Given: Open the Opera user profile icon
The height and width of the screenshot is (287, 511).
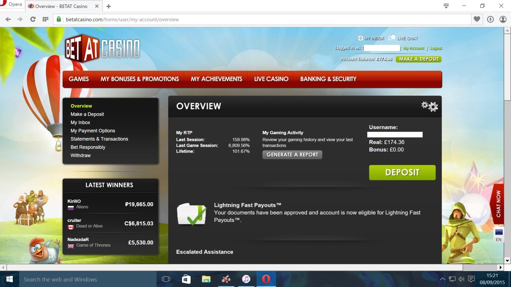Looking at the screenshot, I should [x=503, y=19].
